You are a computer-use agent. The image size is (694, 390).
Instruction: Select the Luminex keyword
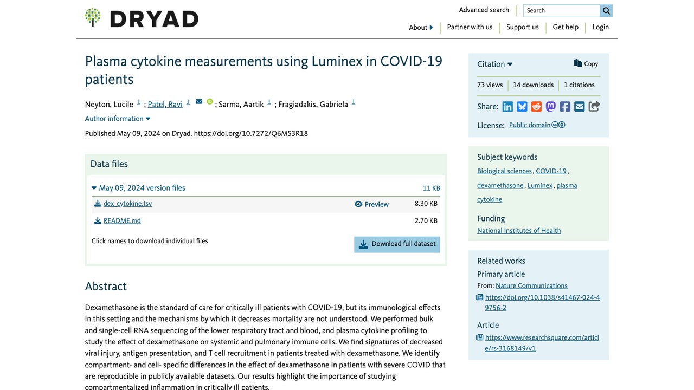tap(540, 185)
